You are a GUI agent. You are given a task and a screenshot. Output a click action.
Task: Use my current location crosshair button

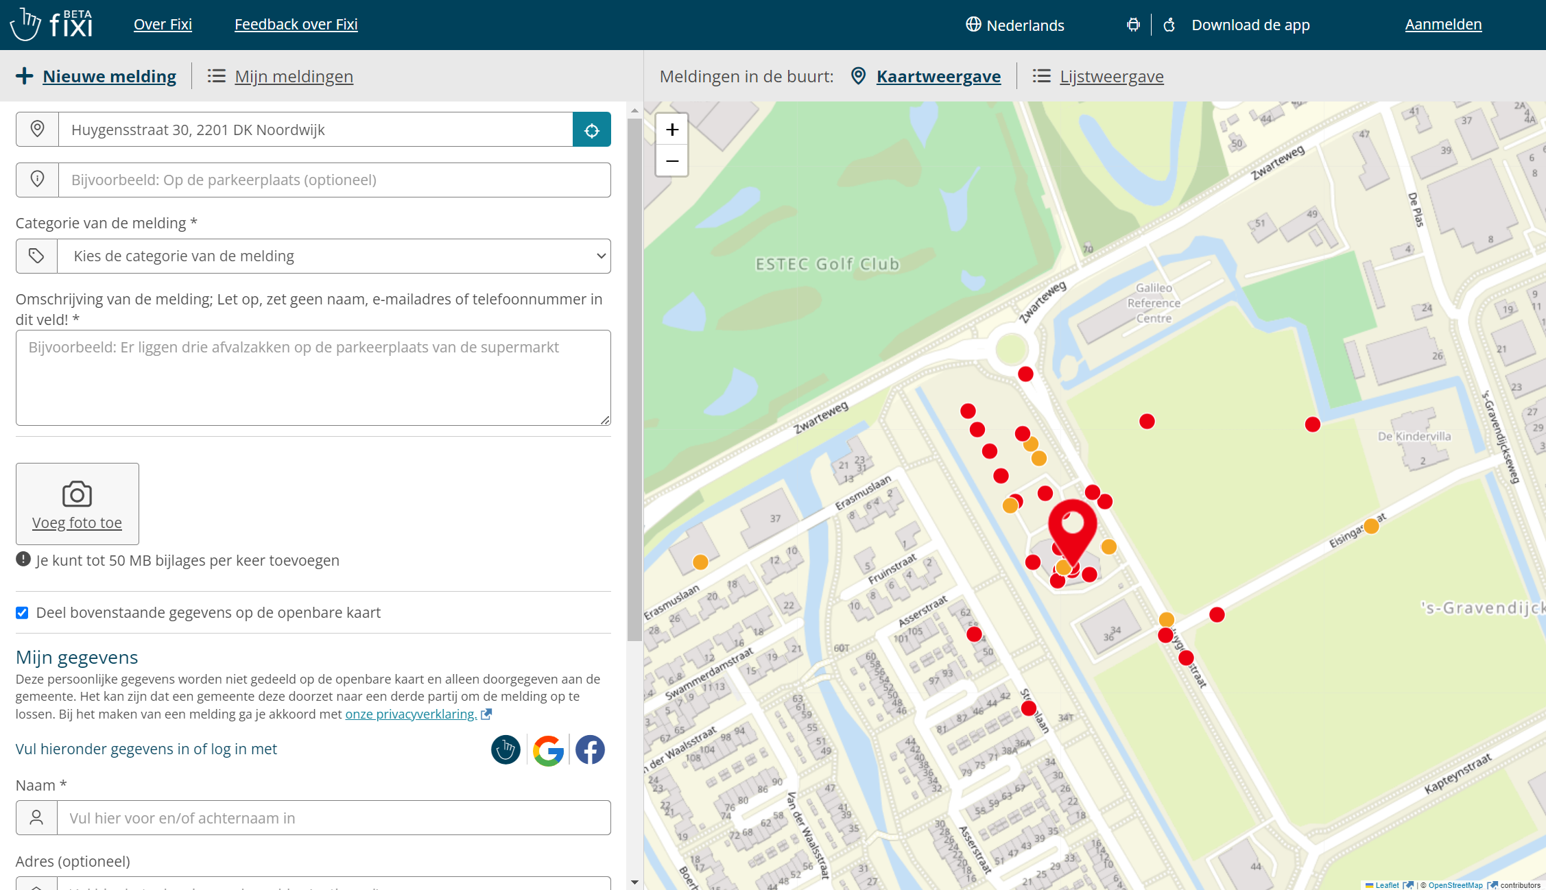coord(592,130)
